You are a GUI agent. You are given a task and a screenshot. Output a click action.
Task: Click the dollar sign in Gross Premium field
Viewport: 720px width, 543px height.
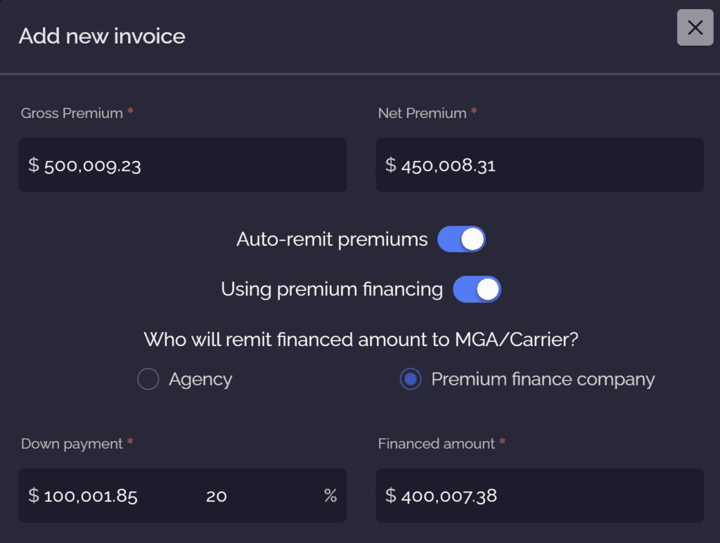pos(34,165)
